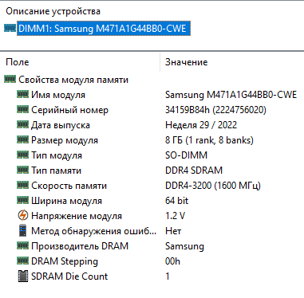Select the Серийный номер field
Image resolution: width=304 pixels, height=298 pixels.
69,110
